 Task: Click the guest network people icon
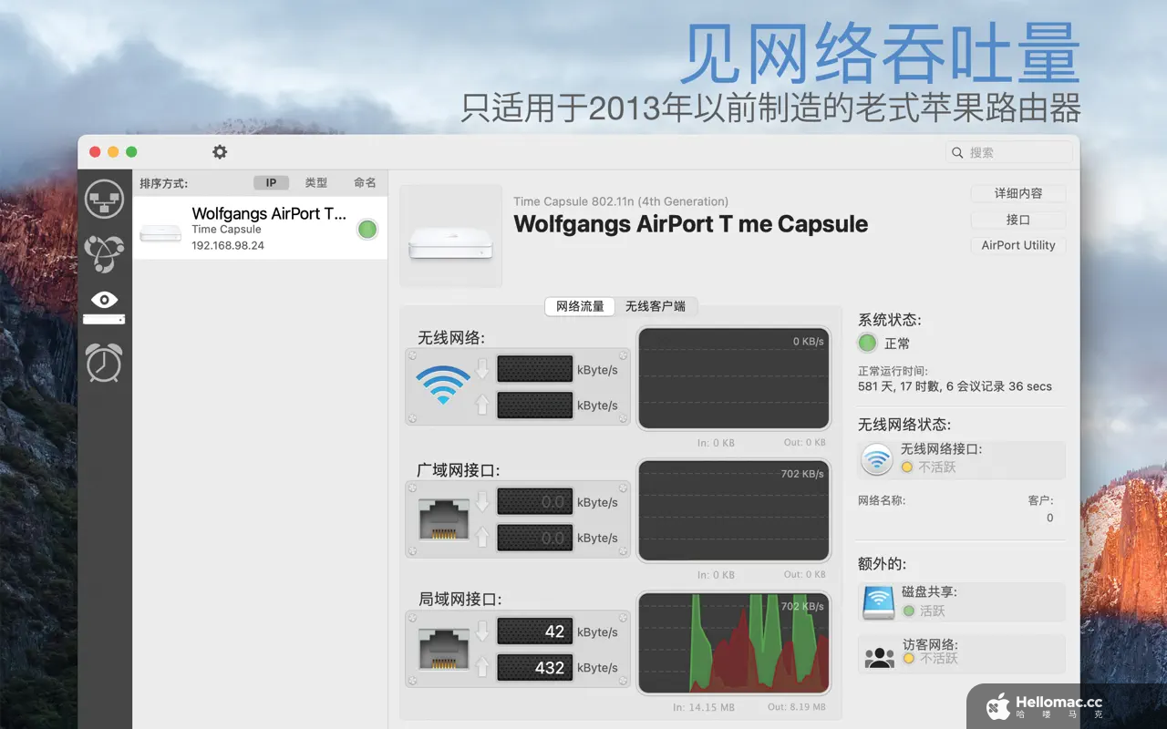coord(879,655)
